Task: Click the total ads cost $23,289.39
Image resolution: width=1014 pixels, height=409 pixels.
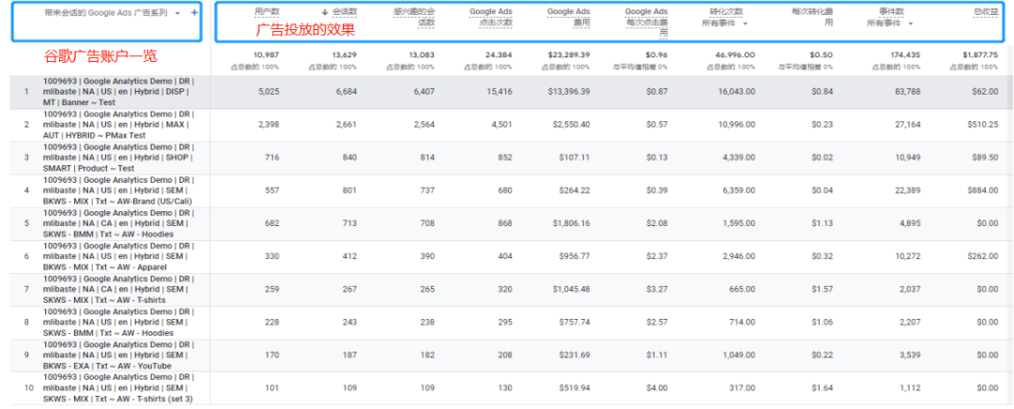Action: point(568,55)
